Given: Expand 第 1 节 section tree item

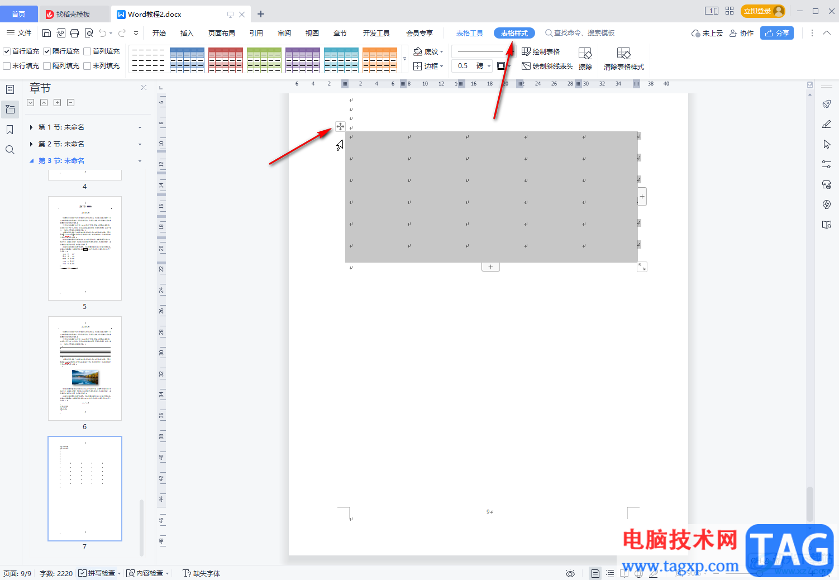Looking at the screenshot, I should [31, 127].
